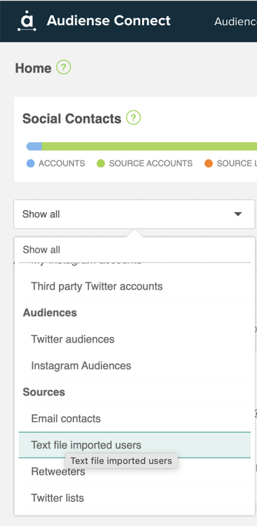Click the Audiense logo icon
257x526 pixels.
[x=26, y=21]
